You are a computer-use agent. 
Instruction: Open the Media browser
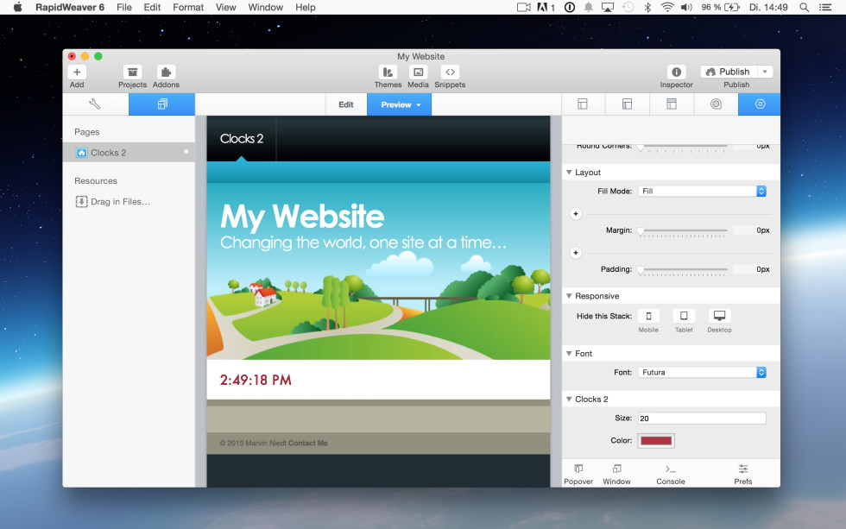418,72
